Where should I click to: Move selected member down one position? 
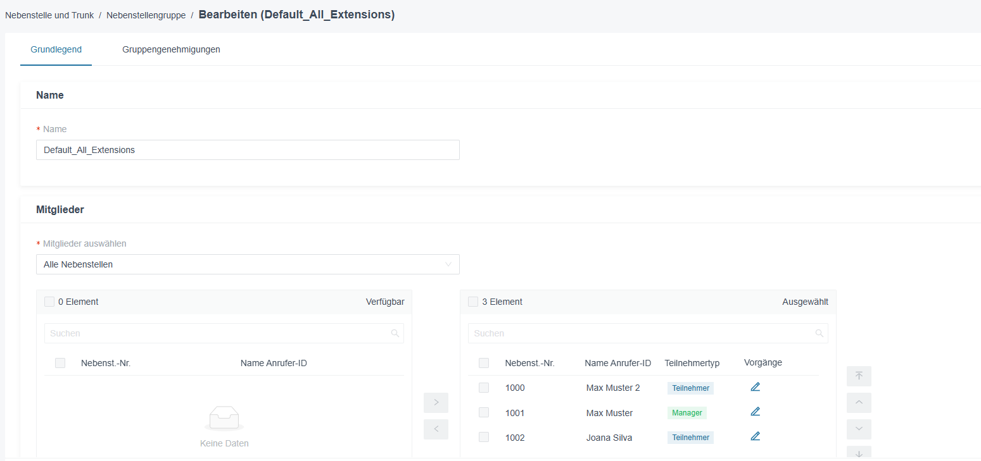(859, 429)
